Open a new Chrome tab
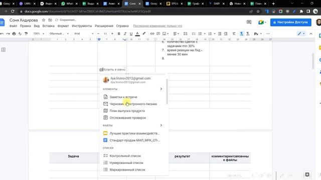The width and height of the screenshot is (321, 180). (x=273, y=3)
